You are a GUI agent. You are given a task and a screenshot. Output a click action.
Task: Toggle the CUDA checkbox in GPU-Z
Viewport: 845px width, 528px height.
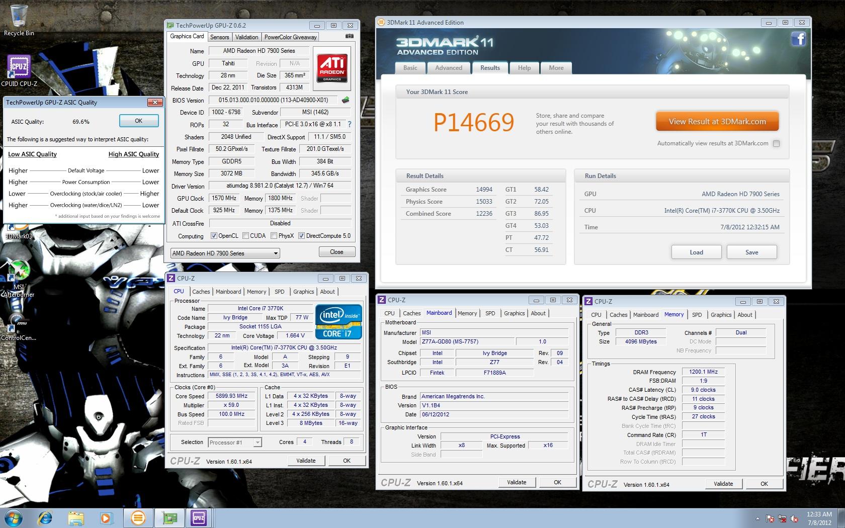coord(245,236)
